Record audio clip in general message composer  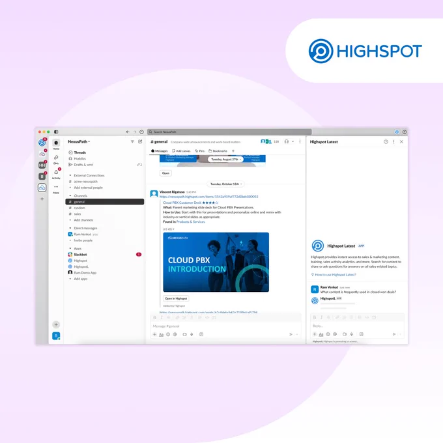(192, 334)
